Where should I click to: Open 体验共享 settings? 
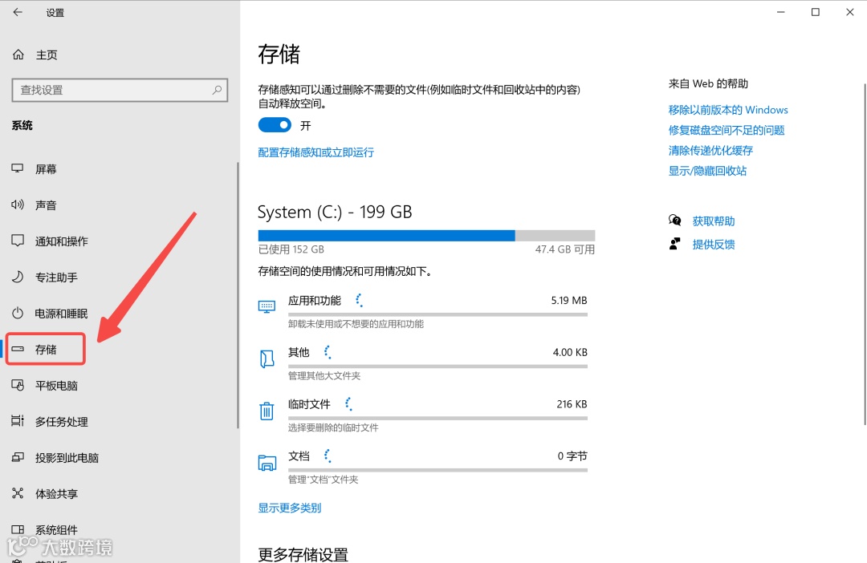(56, 493)
